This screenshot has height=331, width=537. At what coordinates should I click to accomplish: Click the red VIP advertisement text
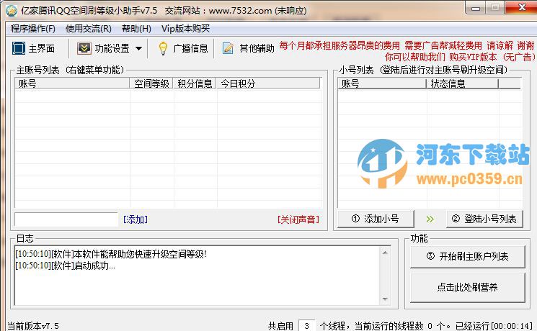[407, 51]
